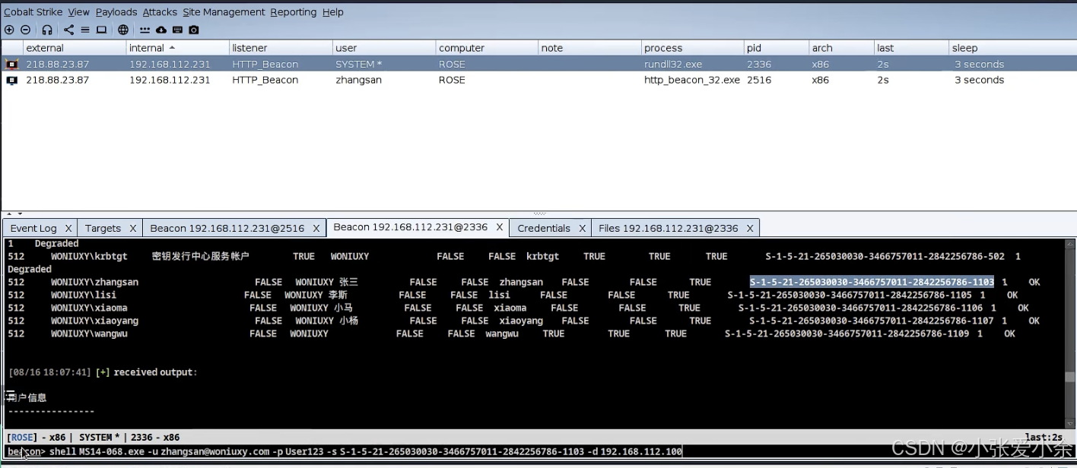
Task: Sort sessions by internal column header
Action: point(177,48)
